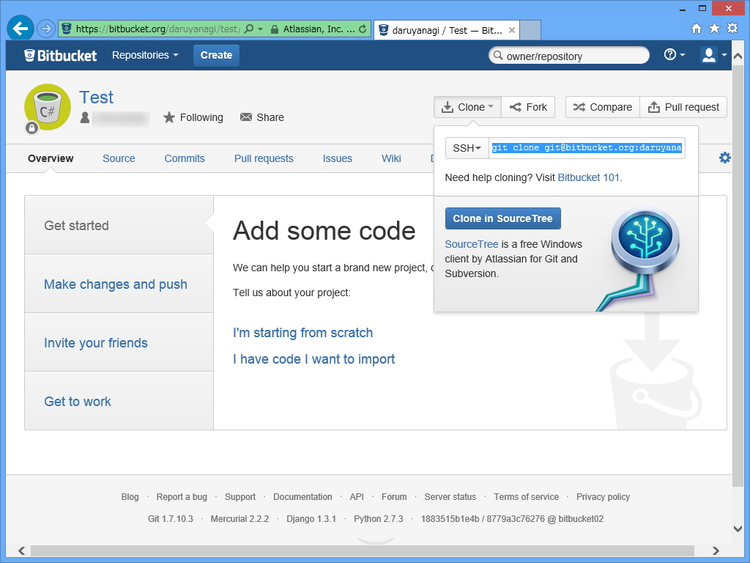Click the browser home icon

696,28
